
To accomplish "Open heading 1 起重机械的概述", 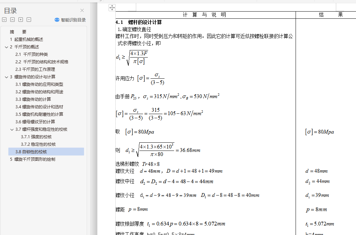I will [27, 40].
